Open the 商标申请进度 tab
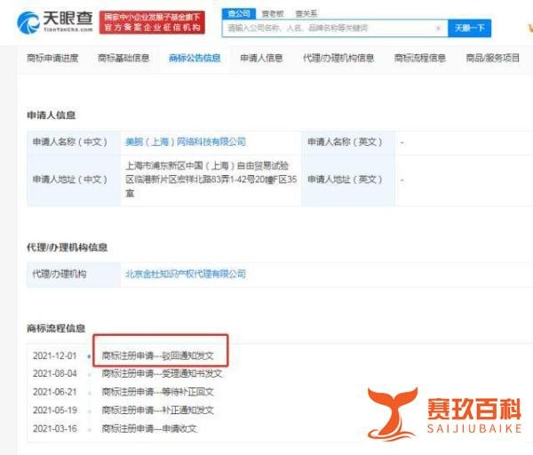This screenshot has height=455, width=533. pos(52,58)
